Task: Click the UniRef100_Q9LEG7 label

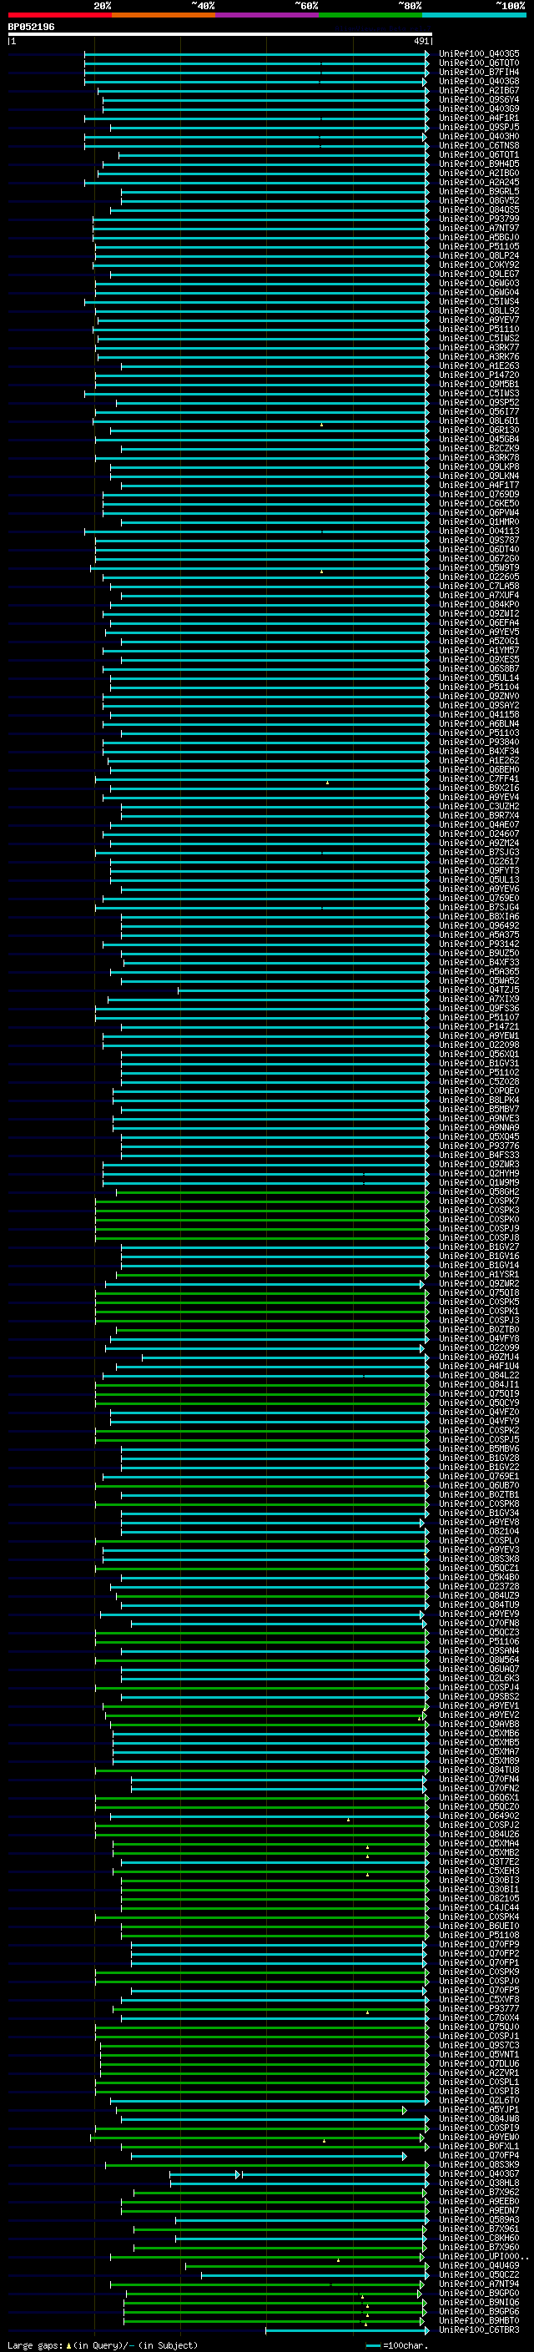Action: click(x=479, y=274)
